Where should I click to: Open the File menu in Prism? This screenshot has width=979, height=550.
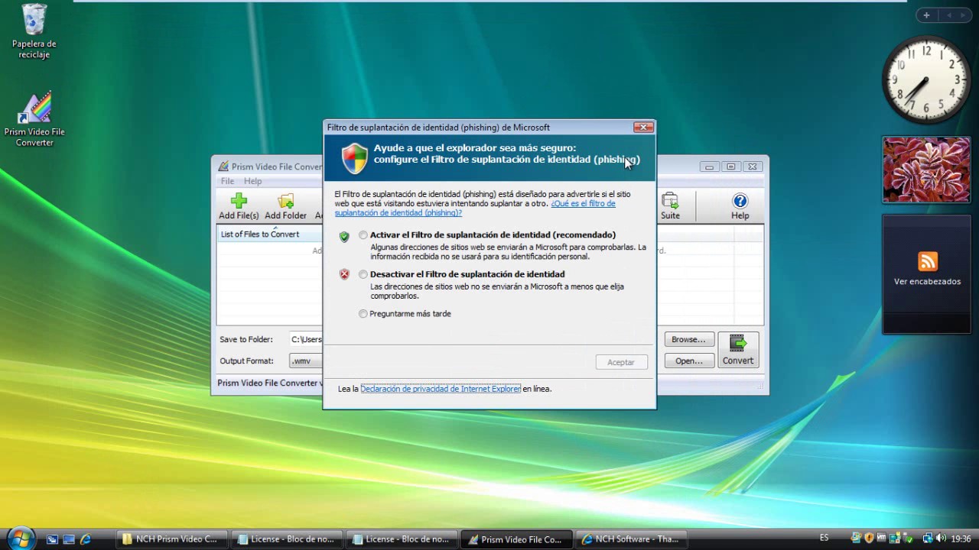227,181
